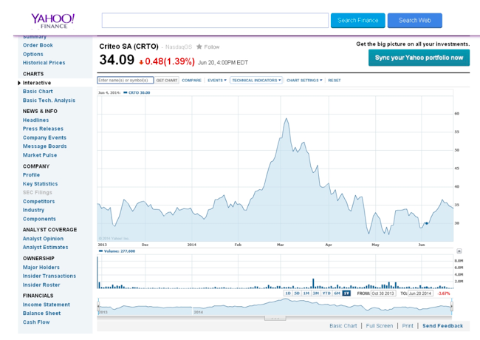Open Components in the sidebar

(x=39, y=219)
